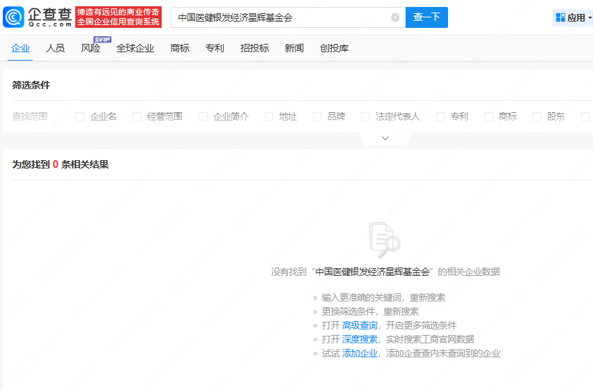Screen dimensions: 593x390
Task: Select the 全球企业 tab
Action: coord(135,49)
